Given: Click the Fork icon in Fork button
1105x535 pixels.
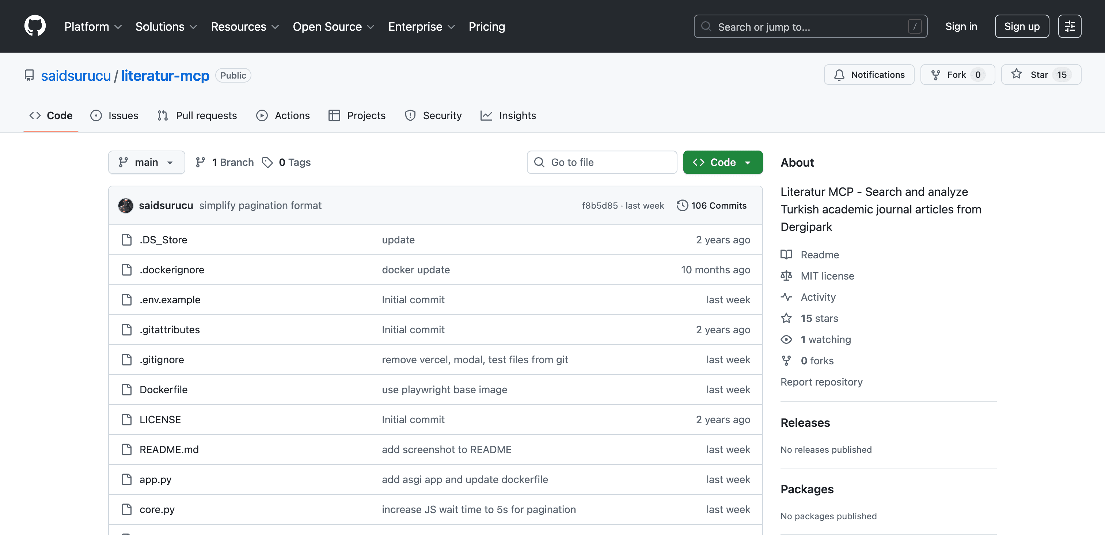Looking at the screenshot, I should point(935,75).
